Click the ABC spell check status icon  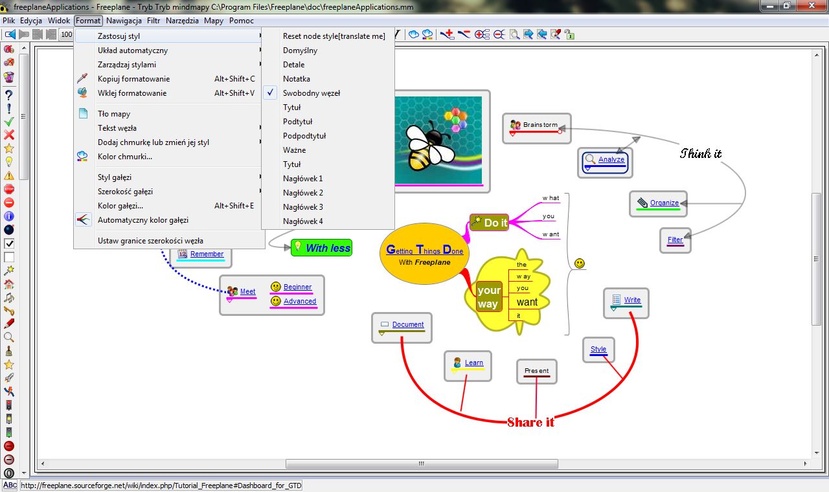tap(10, 485)
